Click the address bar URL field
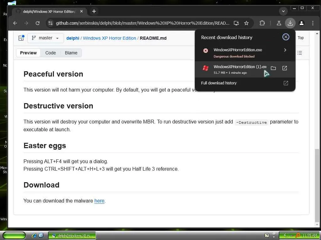Viewport: 321px width, 240px height. click(x=143, y=23)
